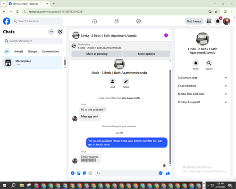Open Chrome tab search dropdown arrow
Viewport: 236px width, 189px height.
pyautogui.click(x=4, y=4)
